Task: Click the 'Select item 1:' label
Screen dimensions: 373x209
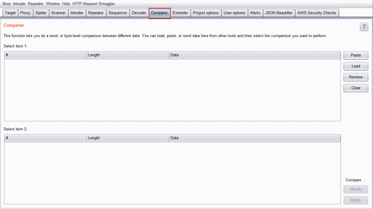Action: tap(15, 46)
